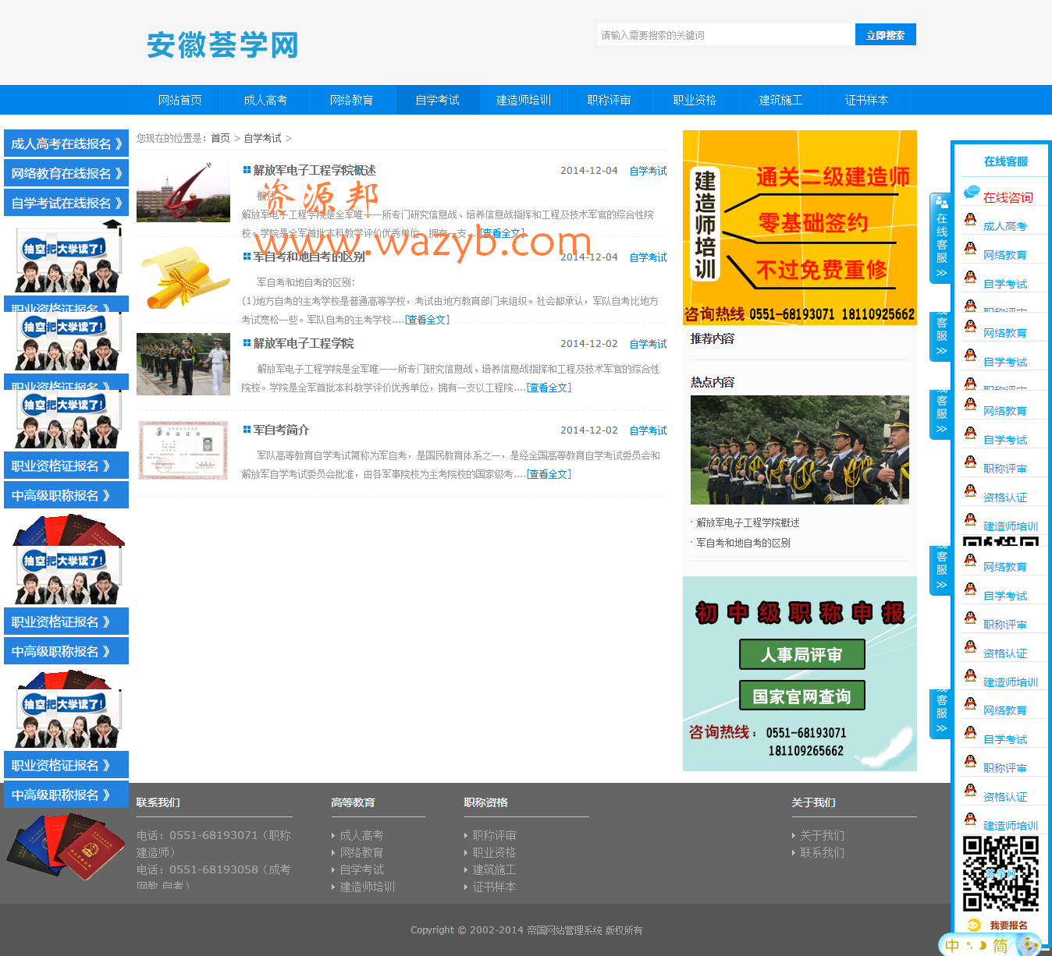Click the certificate thumbnail beside 军自考简介
Image resolution: width=1052 pixels, height=956 pixels.
(x=183, y=451)
